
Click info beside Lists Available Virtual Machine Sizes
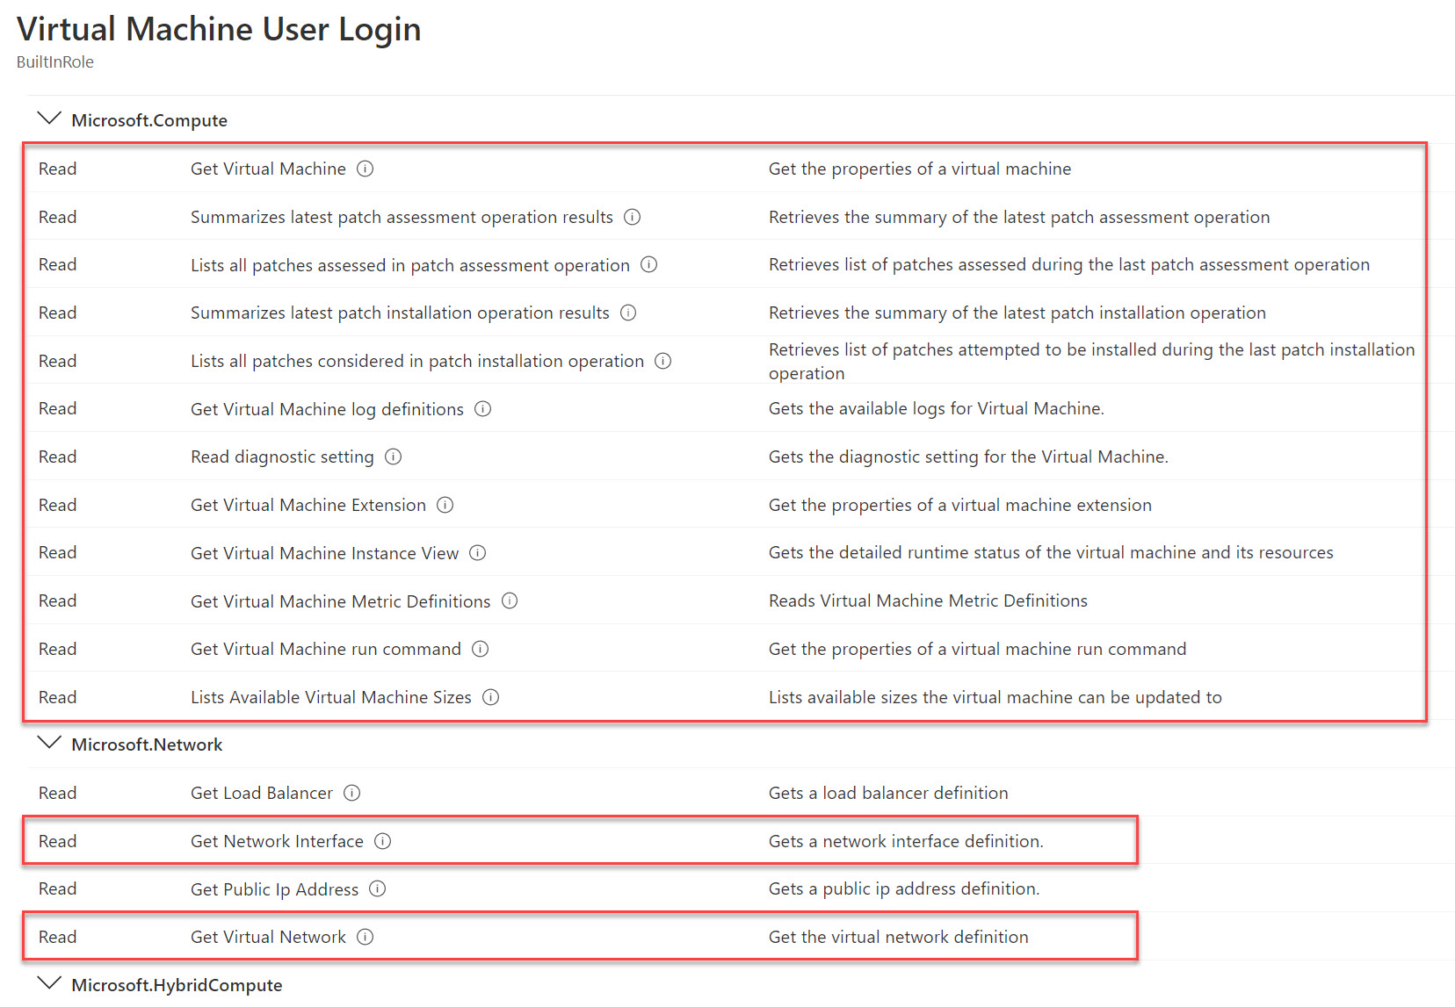point(491,697)
